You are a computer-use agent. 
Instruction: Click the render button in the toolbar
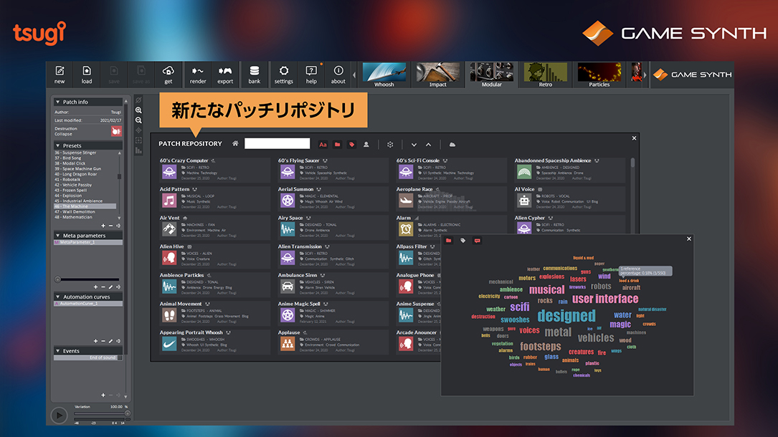tap(198, 75)
